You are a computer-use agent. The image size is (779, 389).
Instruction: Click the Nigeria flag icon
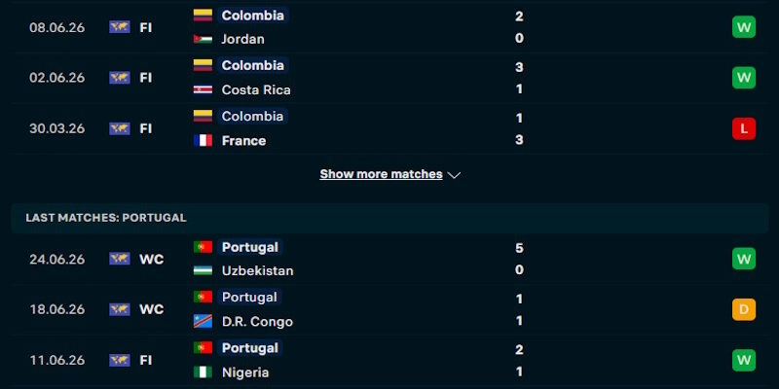pos(203,372)
